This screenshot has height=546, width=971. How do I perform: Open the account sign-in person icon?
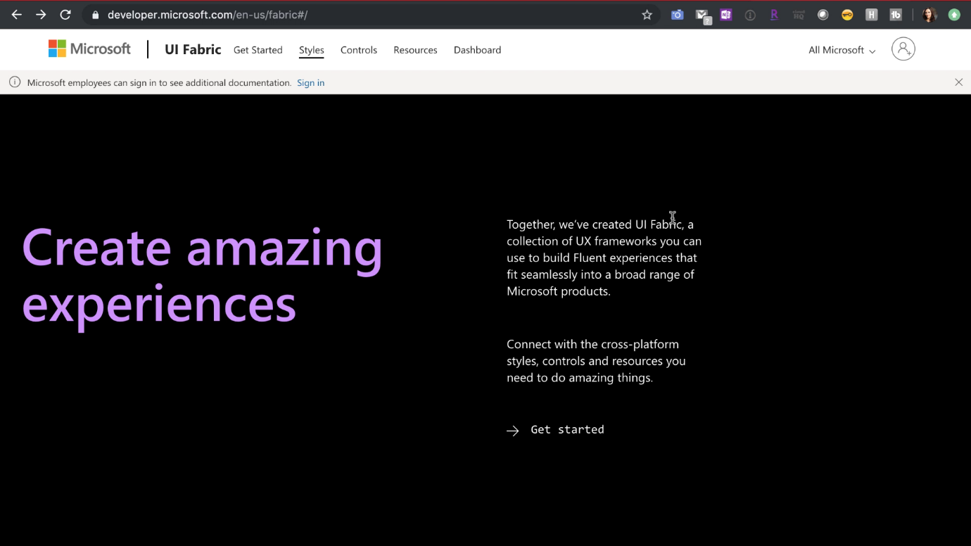[903, 49]
